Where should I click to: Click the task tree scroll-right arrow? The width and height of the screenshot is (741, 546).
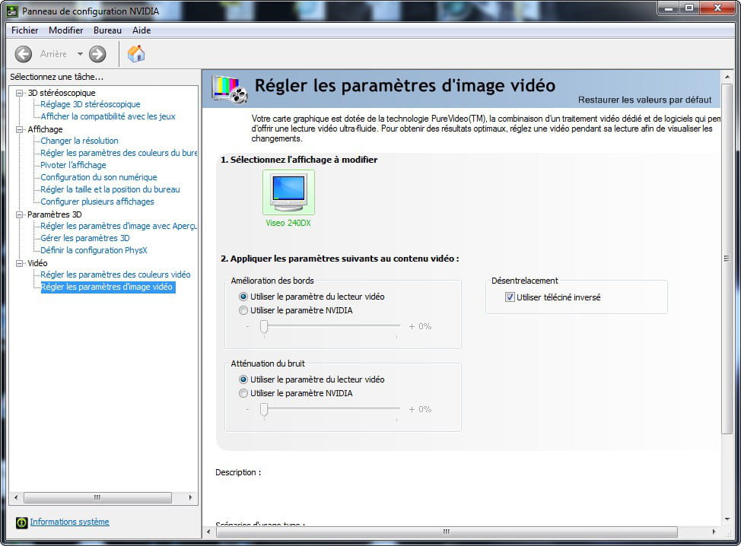click(x=190, y=498)
